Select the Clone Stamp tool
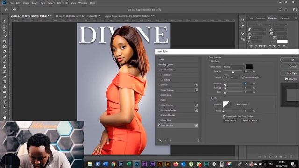This screenshot has width=299, height=168. (x=5, y=67)
